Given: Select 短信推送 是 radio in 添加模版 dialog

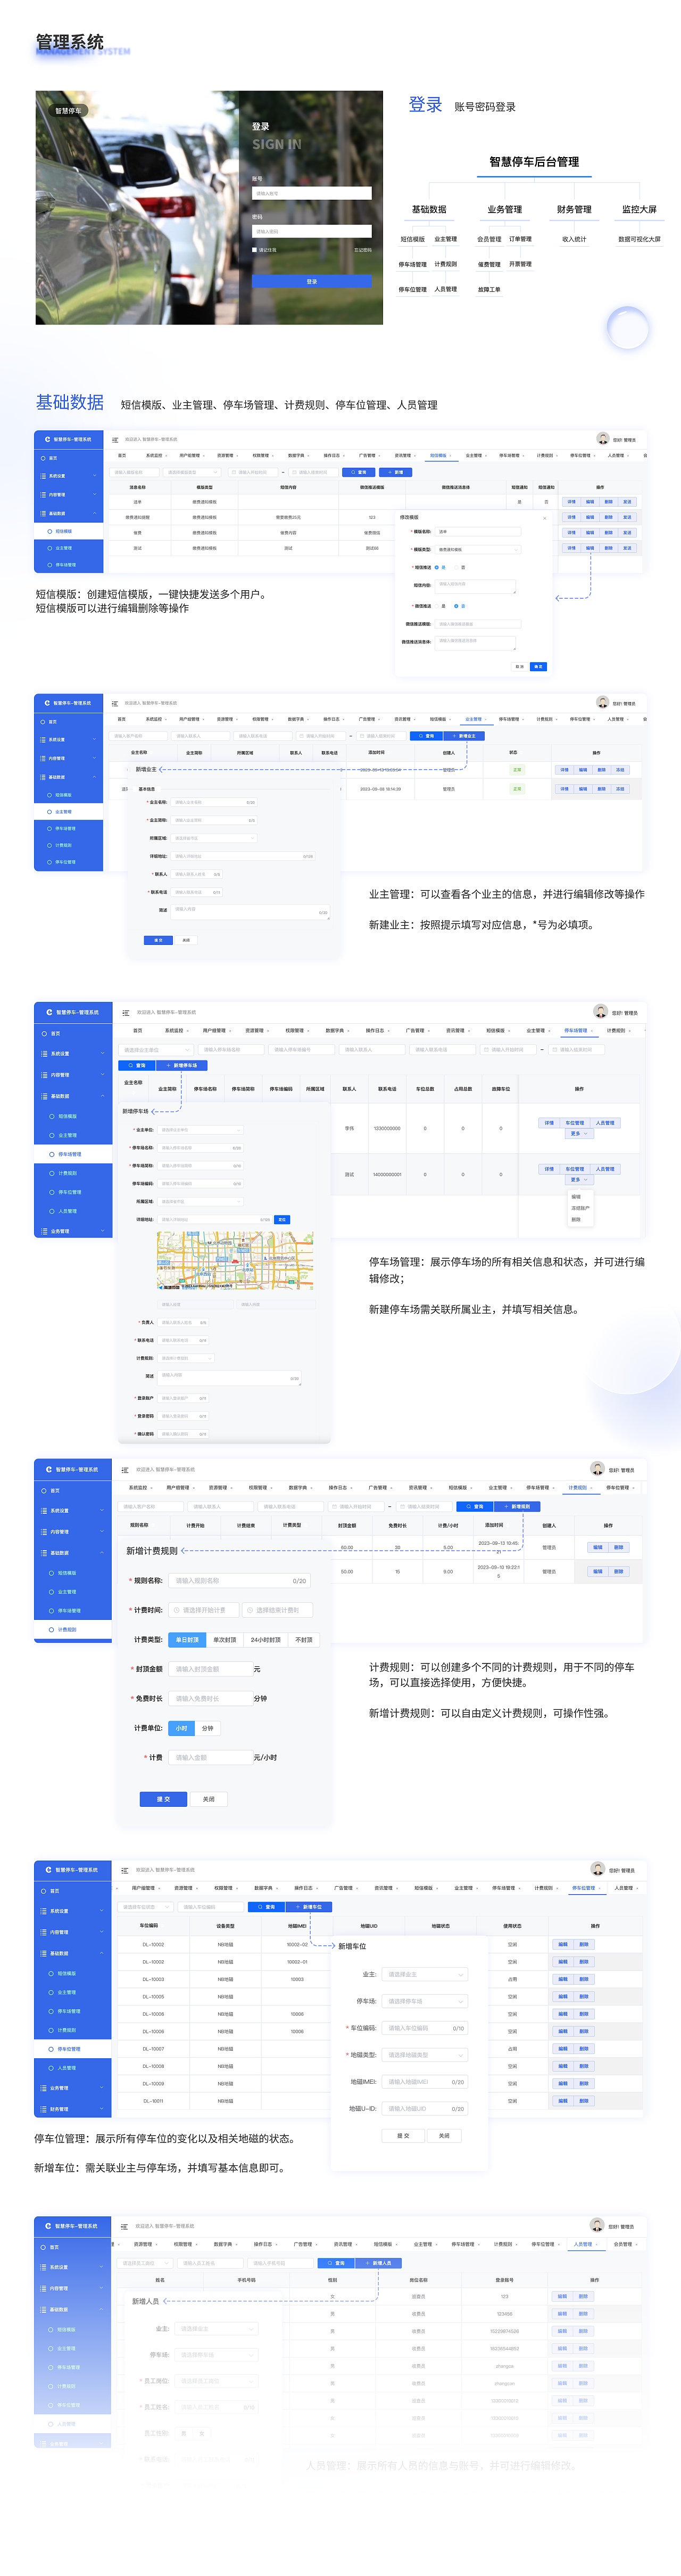Looking at the screenshot, I should click(x=437, y=567).
